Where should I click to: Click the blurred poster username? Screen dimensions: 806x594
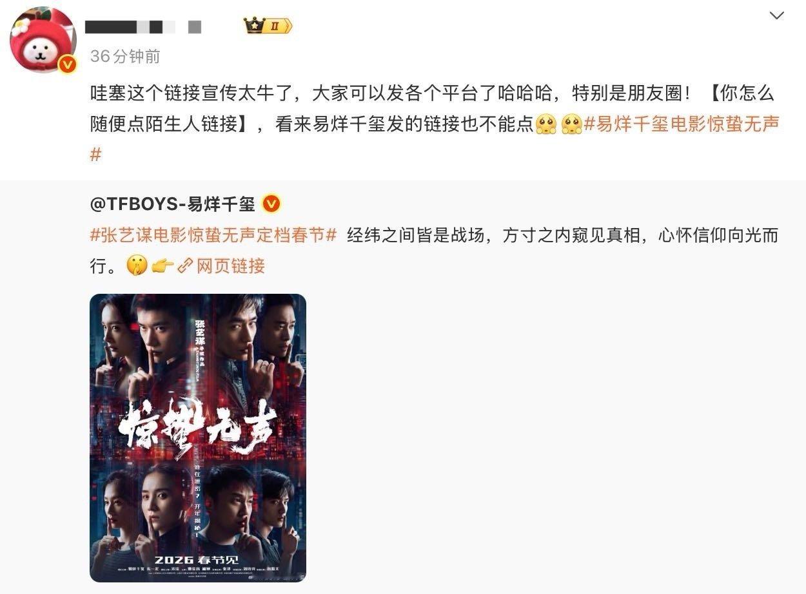click(143, 26)
